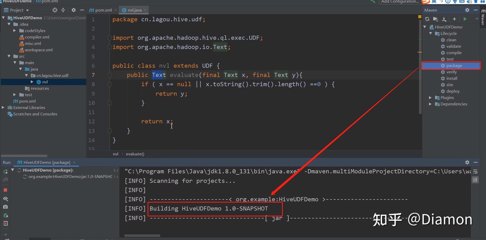Open Run panel settings gear

coord(467,162)
